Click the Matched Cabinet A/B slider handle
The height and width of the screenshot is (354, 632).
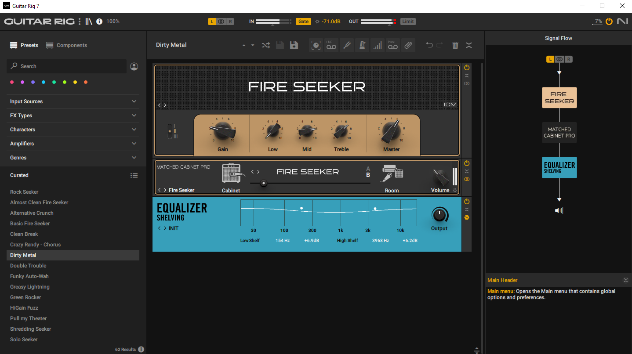click(x=264, y=183)
